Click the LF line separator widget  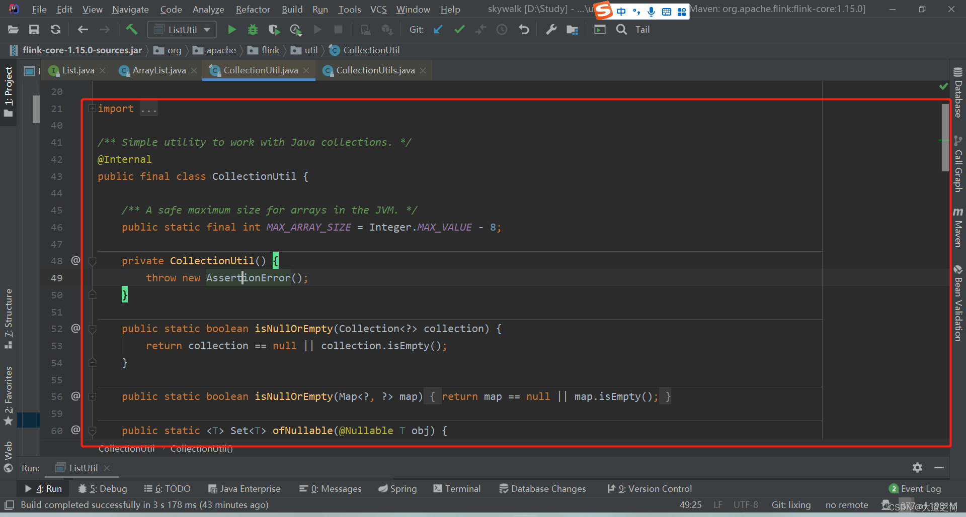tap(718, 504)
